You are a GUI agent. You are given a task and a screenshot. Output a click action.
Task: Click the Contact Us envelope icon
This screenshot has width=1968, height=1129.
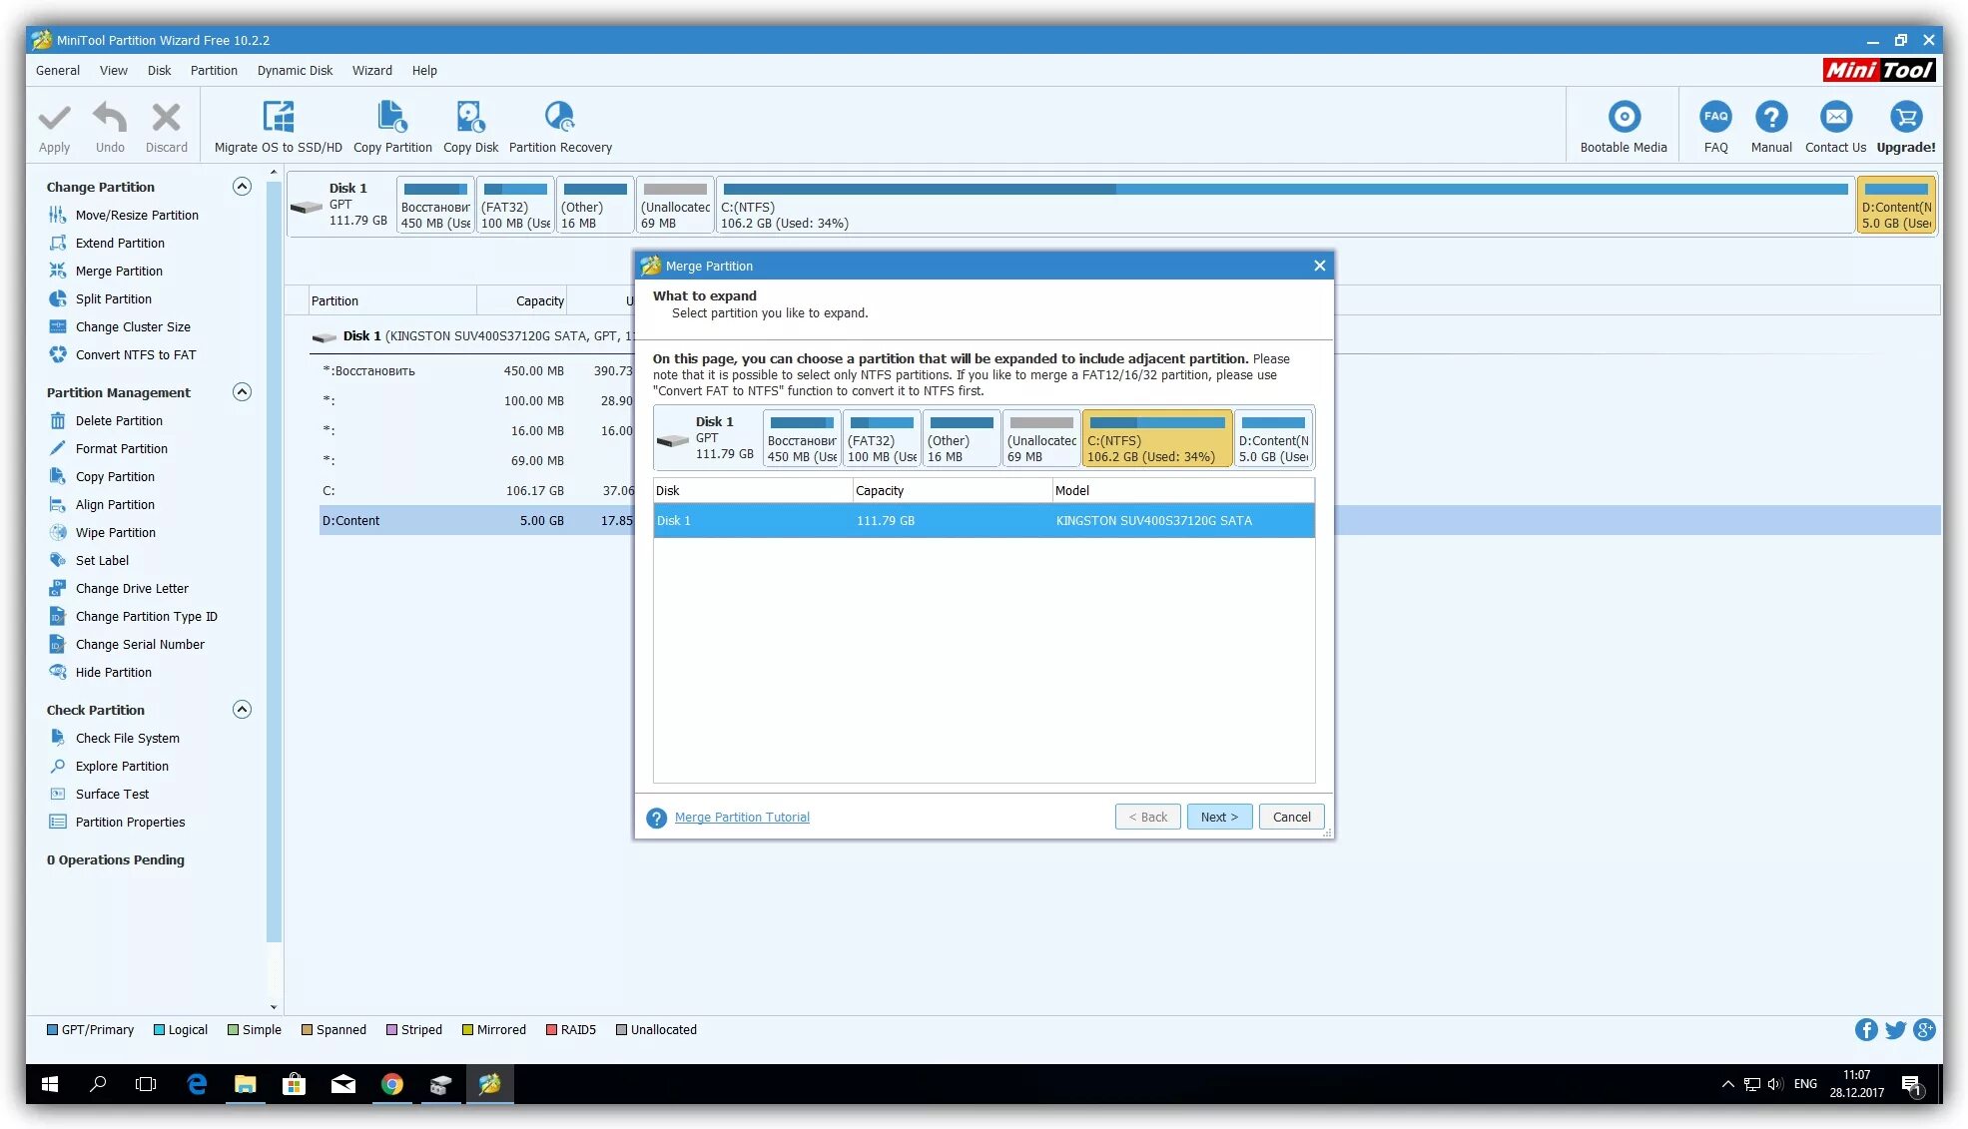pos(1835,118)
